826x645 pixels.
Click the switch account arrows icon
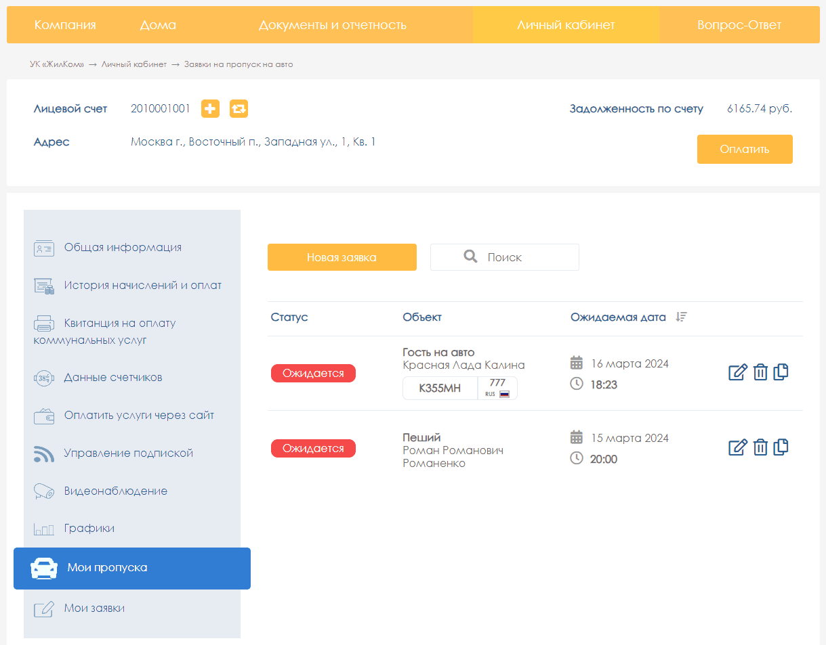[239, 108]
